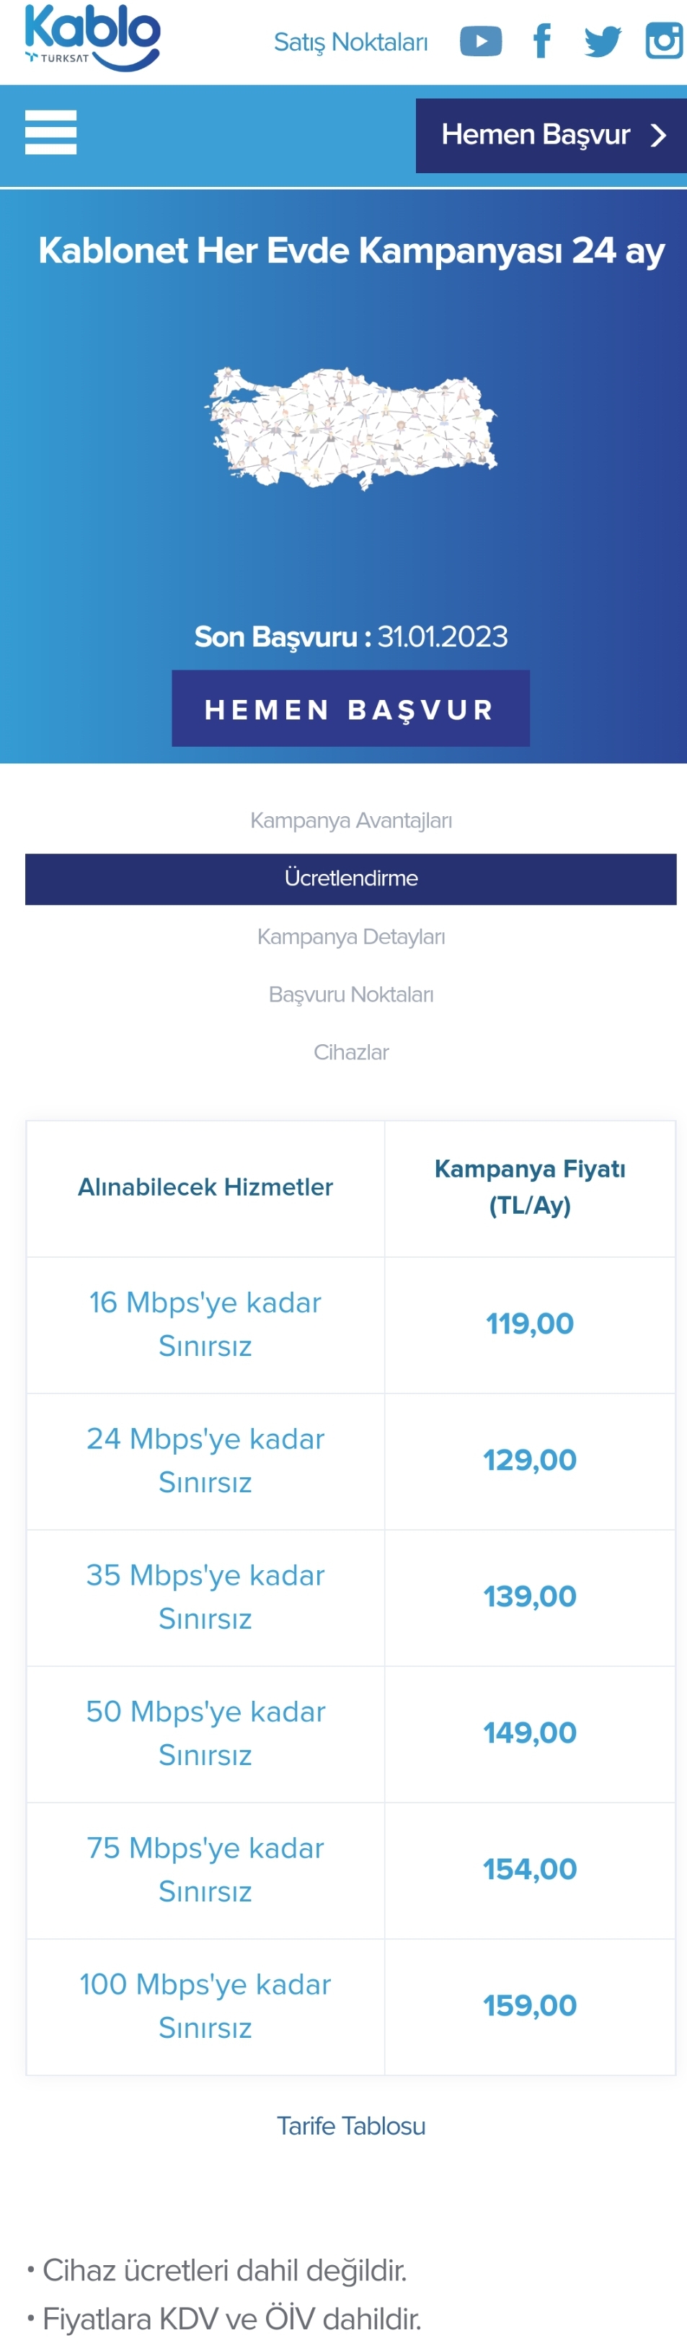Viewport: 687px width, 2351px height.
Task: Open the Kampanya Detayları tab
Action: click(351, 937)
